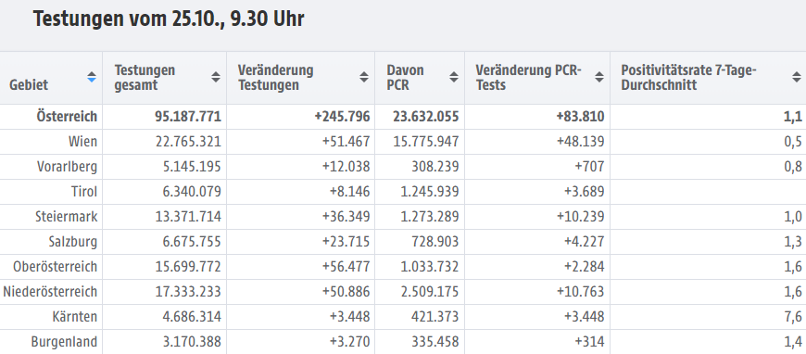The image size is (806, 354).
Task: Click sort icon of Veränderung PCR-Tests
Action: (x=599, y=77)
